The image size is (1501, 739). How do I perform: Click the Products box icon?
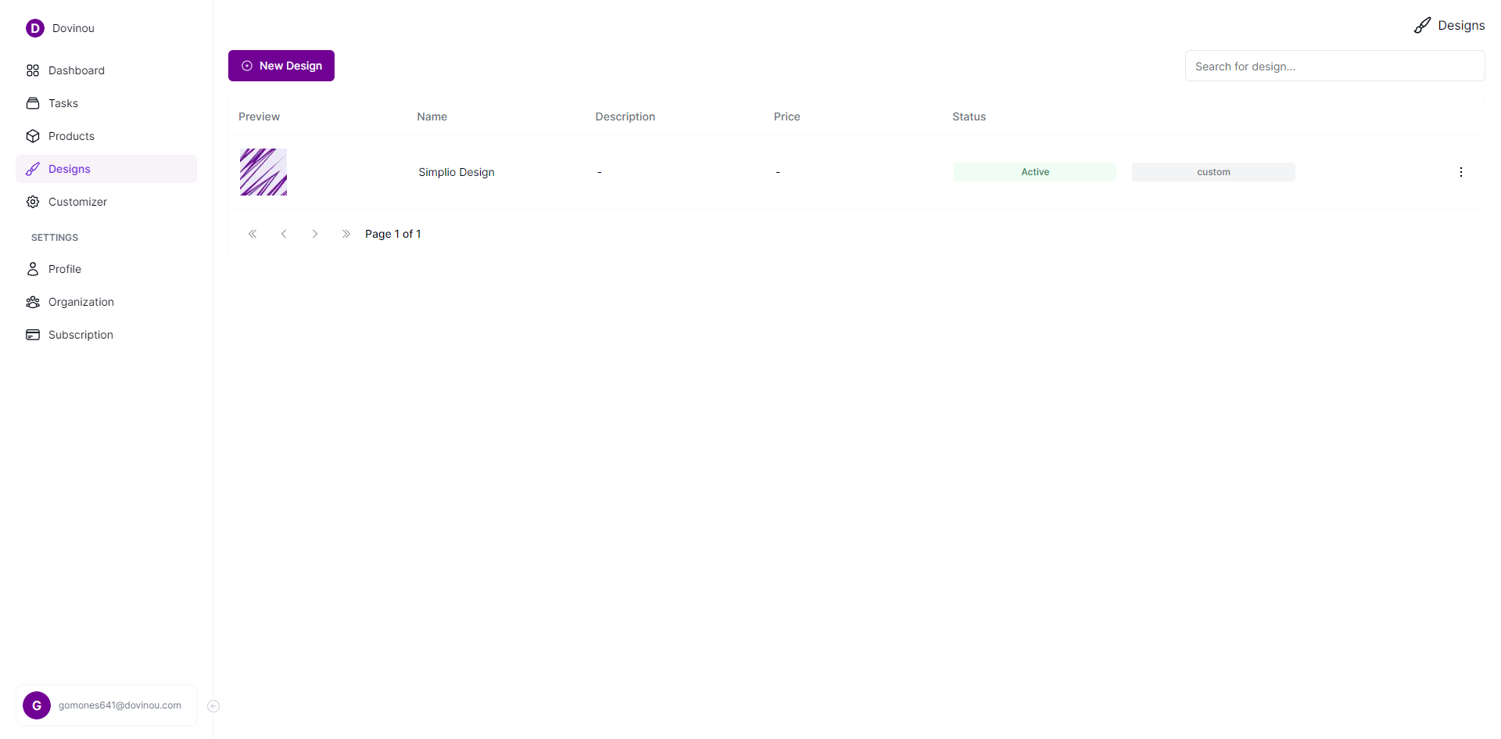(x=33, y=136)
